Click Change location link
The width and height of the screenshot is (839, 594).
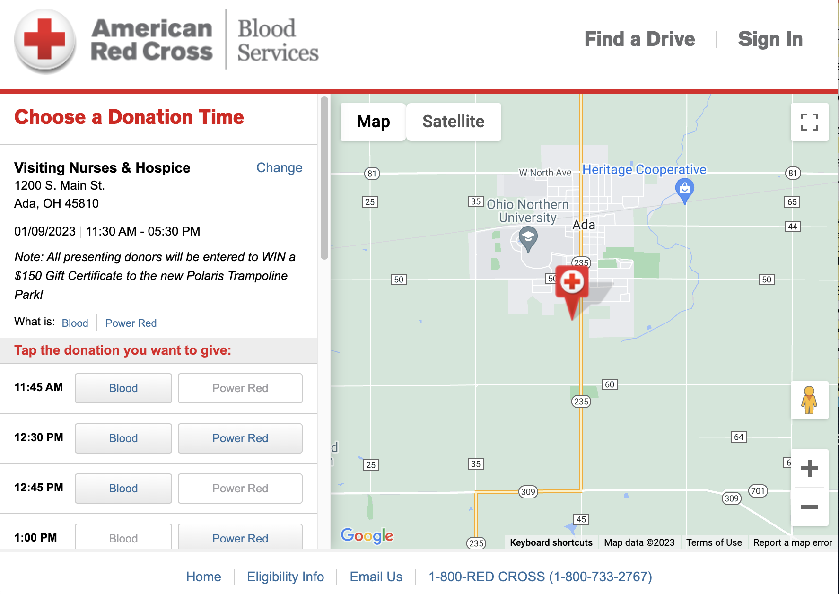click(x=279, y=168)
